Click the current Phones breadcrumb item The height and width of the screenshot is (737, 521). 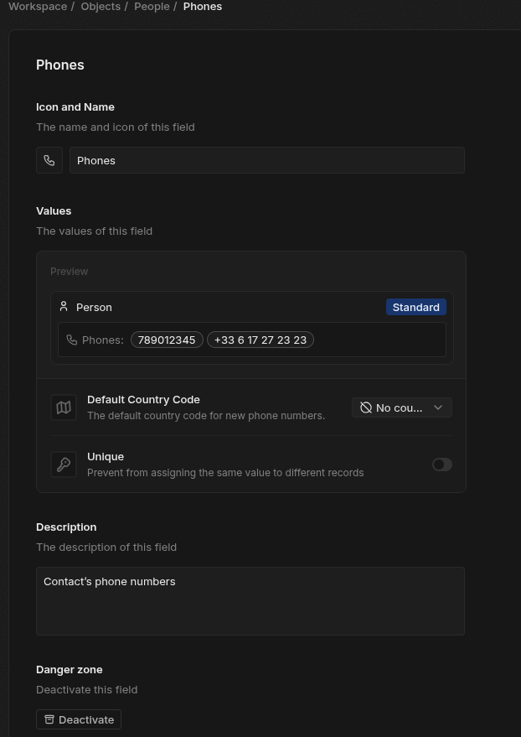[x=203, y=7]
